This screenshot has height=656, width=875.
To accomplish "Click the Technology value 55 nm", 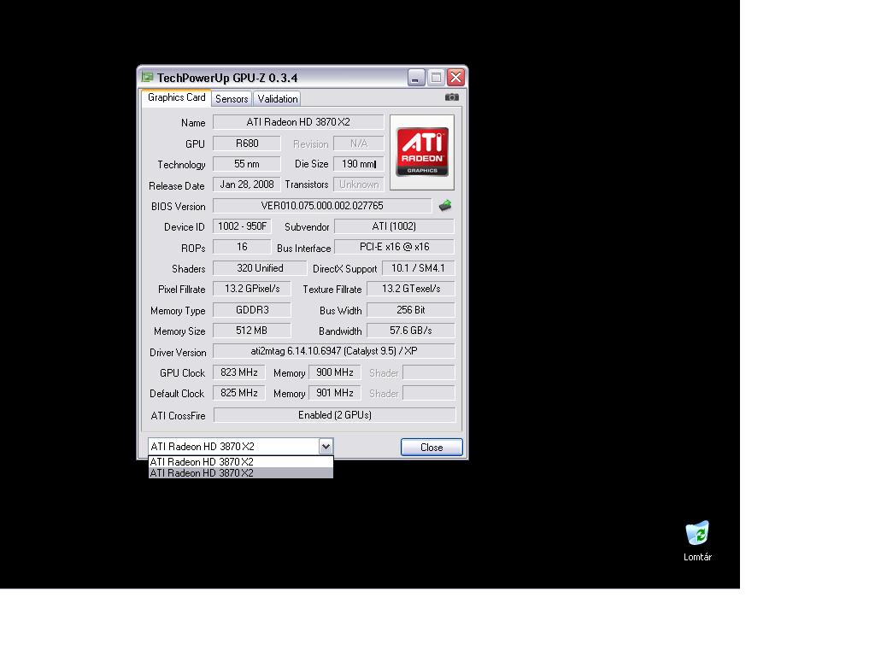I will [247, 164].
